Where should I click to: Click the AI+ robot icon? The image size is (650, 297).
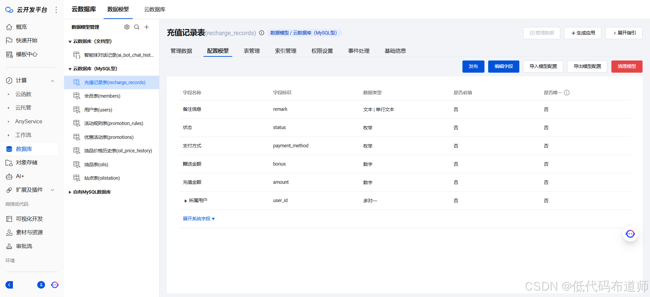9,176
